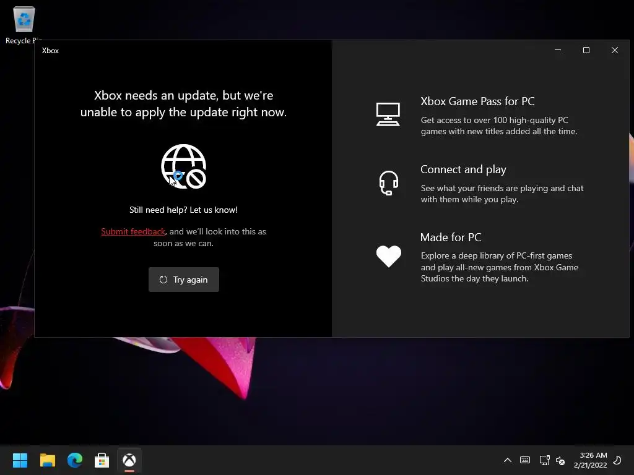Image resolution: width=634 pixels, height=475 pixels.
Task: Click "See what your friends are playing" description
Action: click(502, 194)
